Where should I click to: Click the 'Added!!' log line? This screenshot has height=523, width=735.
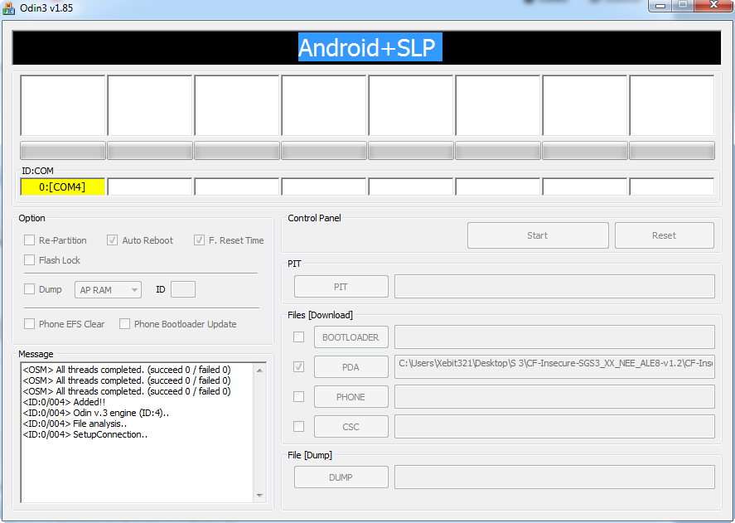click(64, 402)
